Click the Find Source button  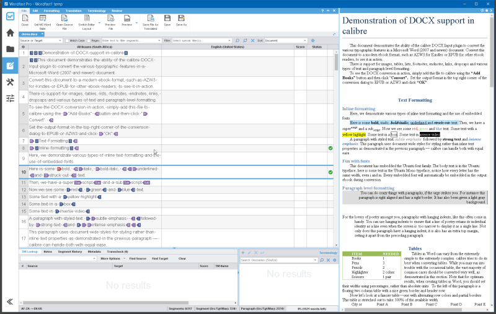coord(138,258)
